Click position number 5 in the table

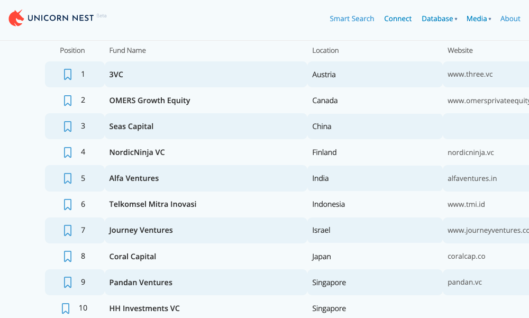coord(83,178)
